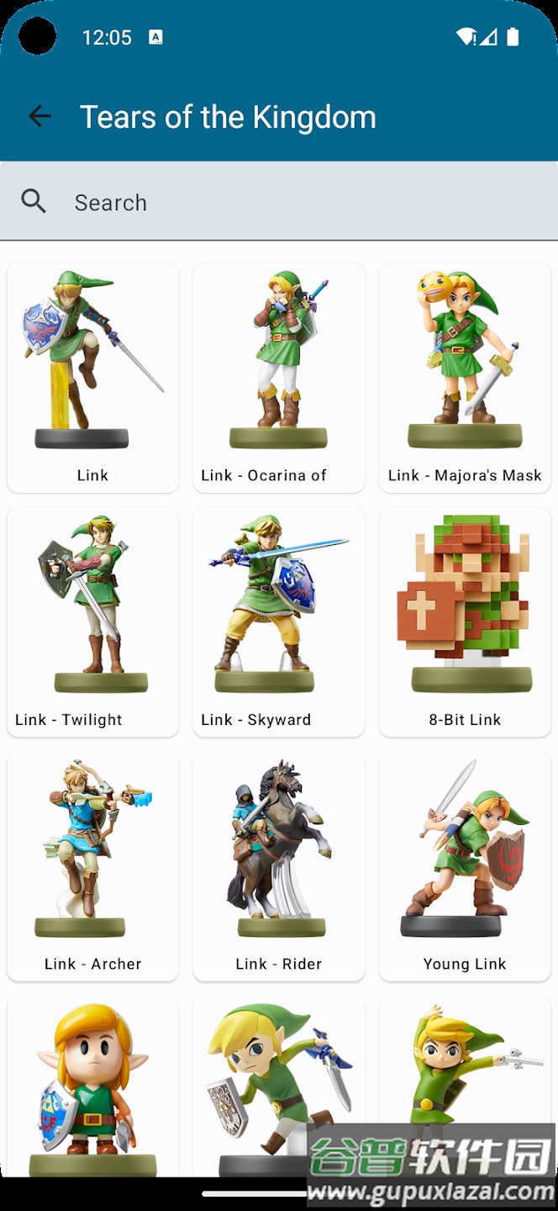This screenshot has width=558, height=1211.
Task: Open the Toon Link with baton figure
Action: (465, 1068)
